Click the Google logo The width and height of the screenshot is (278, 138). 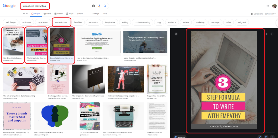click(9, 6)
